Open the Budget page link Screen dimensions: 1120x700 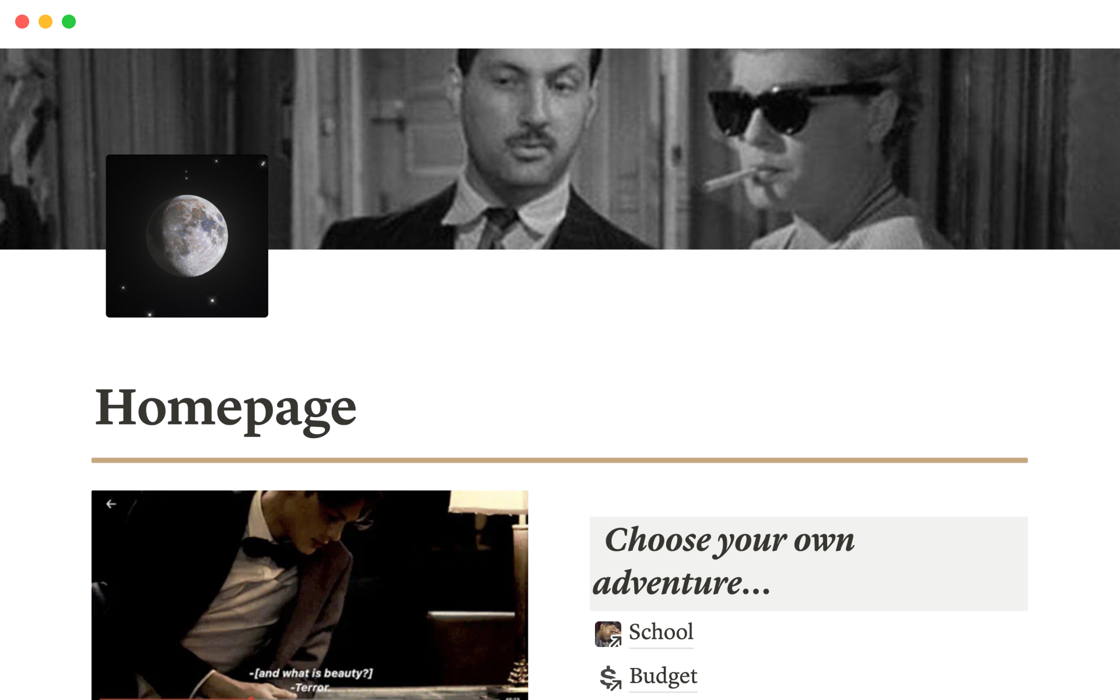(x=663, y=676)
